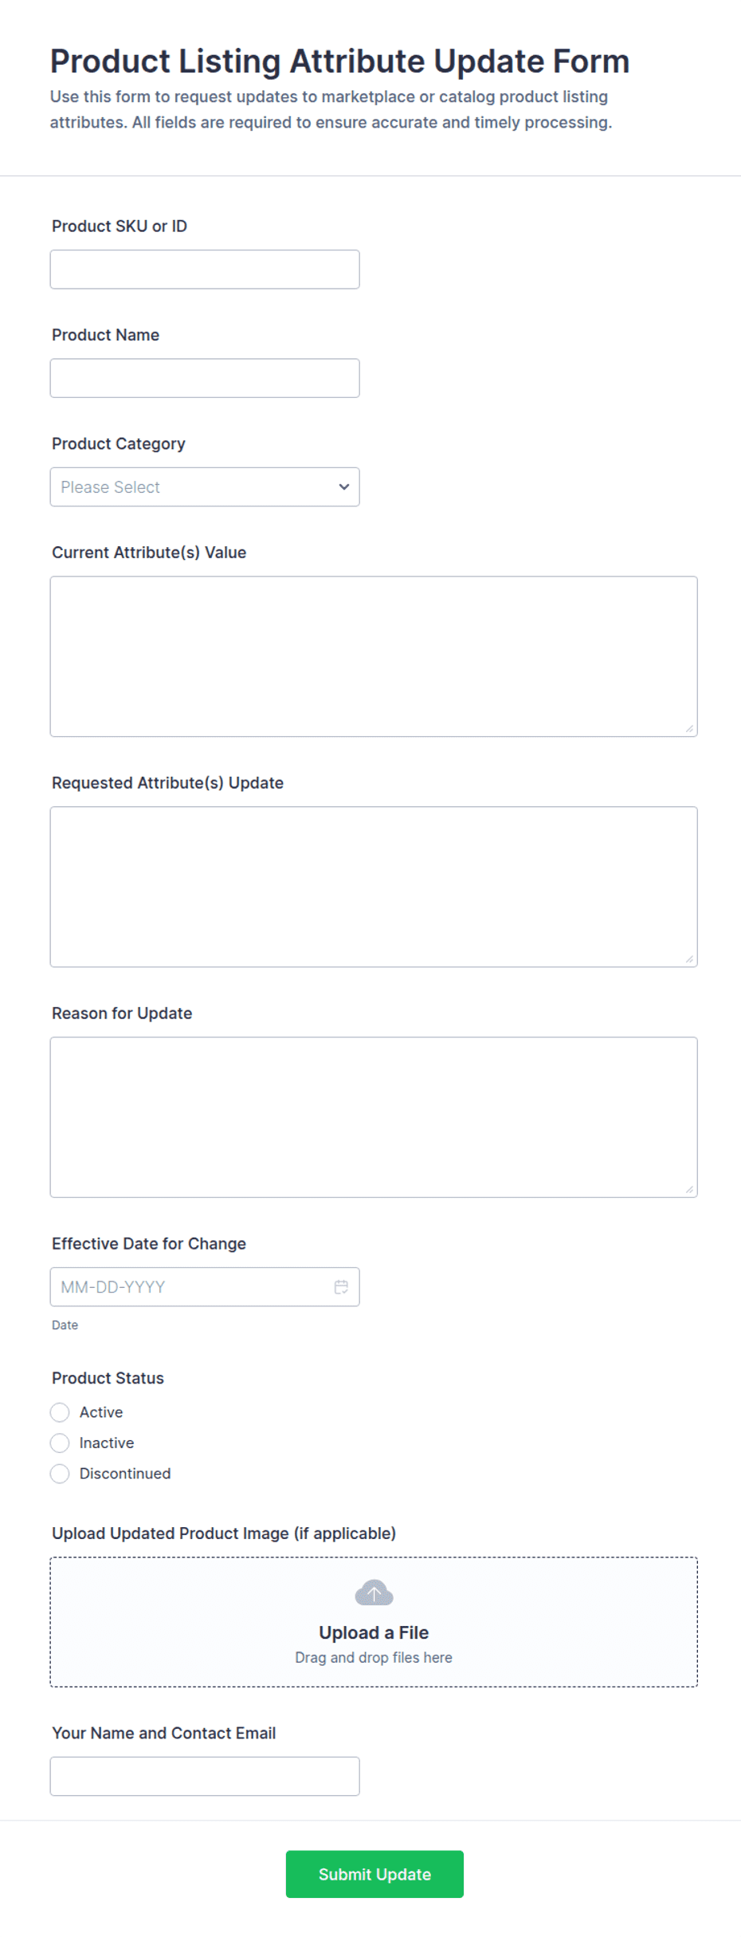Click the Product Category chevron arrow
Viewport: 741px width, 1937px height.
pyautogui.click(x=344, y=486)
